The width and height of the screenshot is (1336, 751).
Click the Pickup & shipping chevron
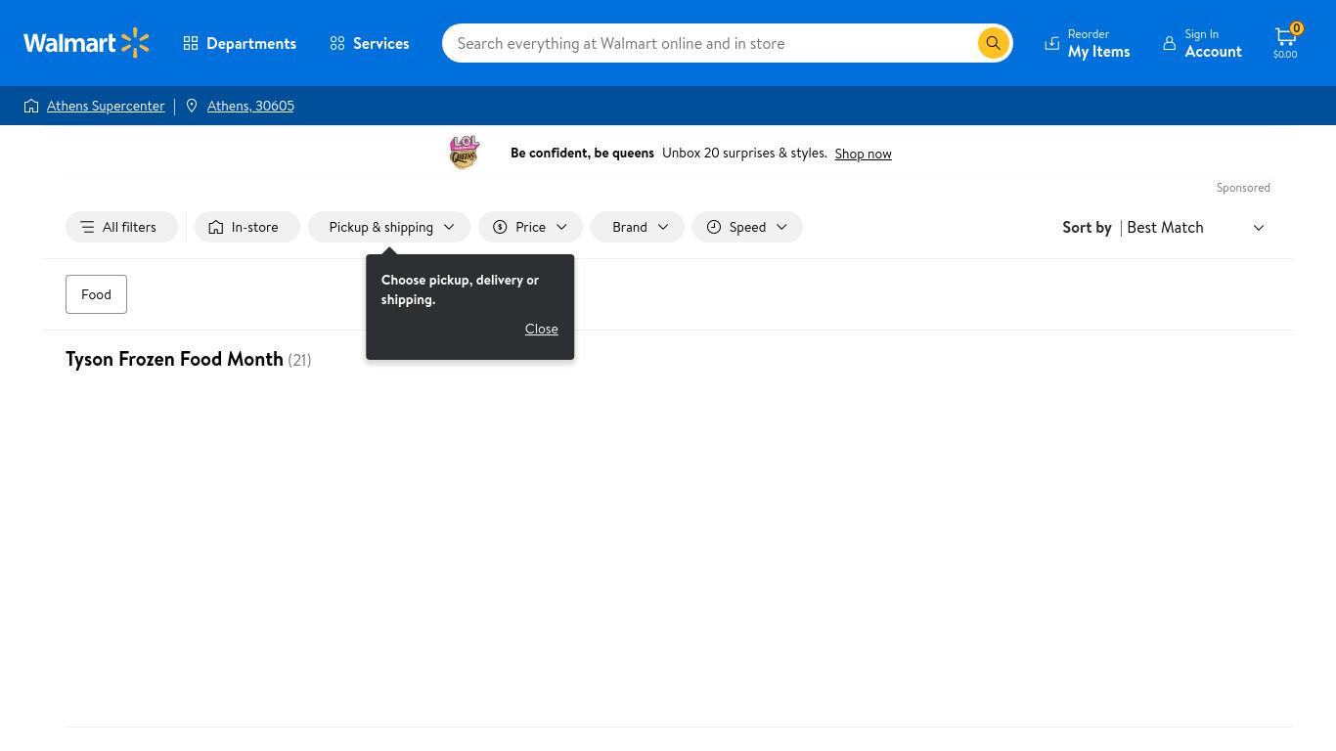(449, 227)
